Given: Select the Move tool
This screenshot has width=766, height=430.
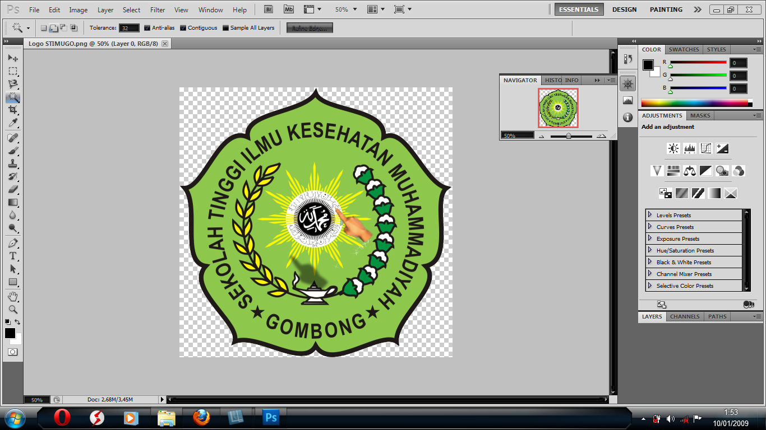Looking at the screenshot, I should click(12, 58).
